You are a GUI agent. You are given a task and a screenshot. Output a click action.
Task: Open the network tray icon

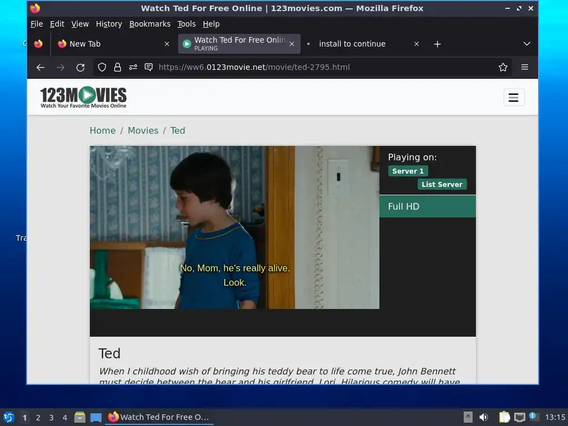point(520,417)
